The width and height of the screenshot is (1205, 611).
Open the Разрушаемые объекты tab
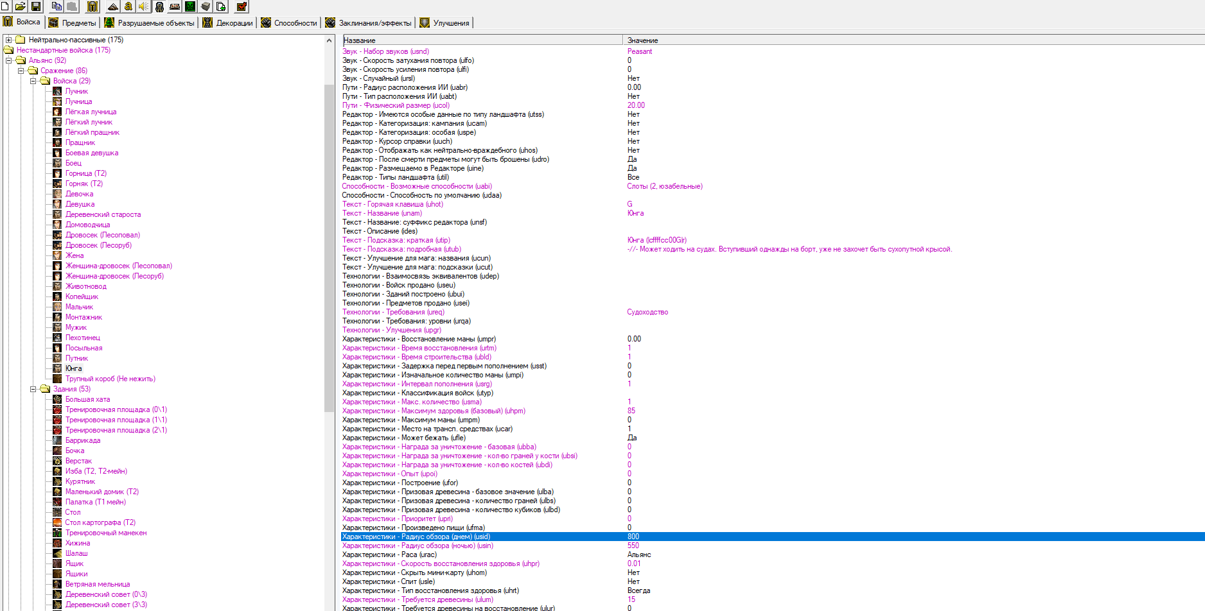pos(149,23)
